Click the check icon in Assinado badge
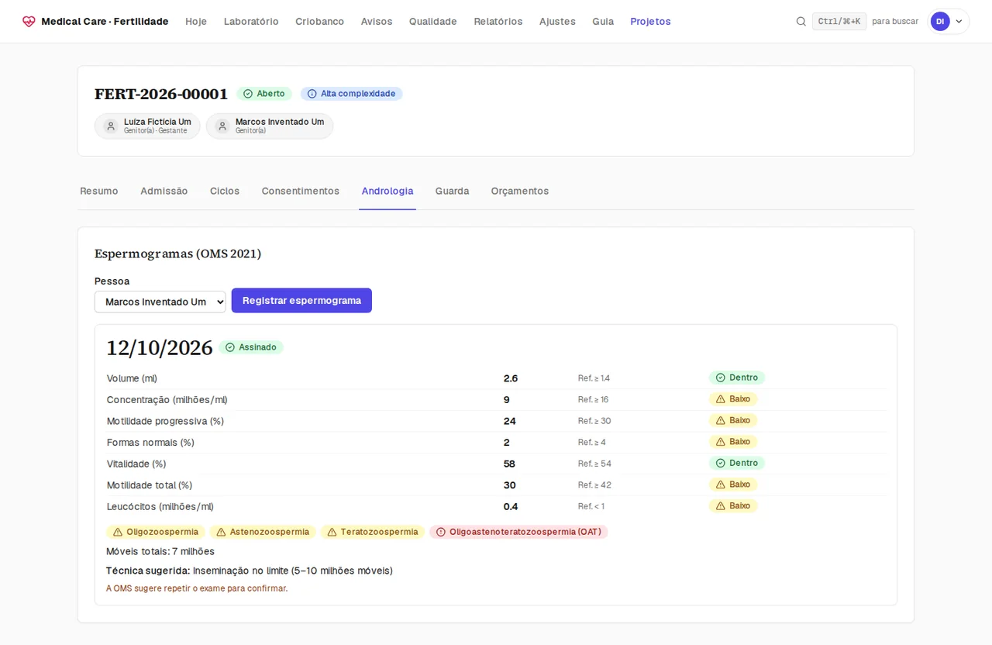The width and height of the screenshot is (992, 645). pos(230,347)
